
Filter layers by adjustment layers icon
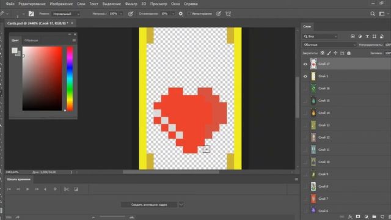pyautogui.click(x=360, y=37)
